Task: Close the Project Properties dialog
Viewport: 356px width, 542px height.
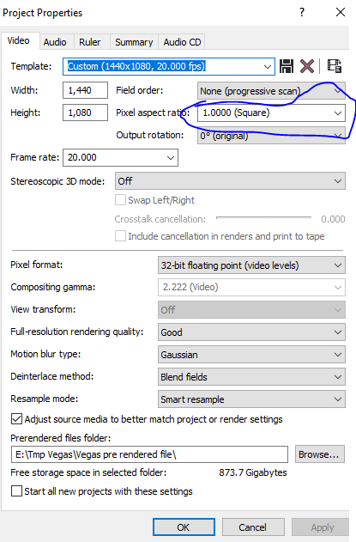Action: tap(341, 12)
